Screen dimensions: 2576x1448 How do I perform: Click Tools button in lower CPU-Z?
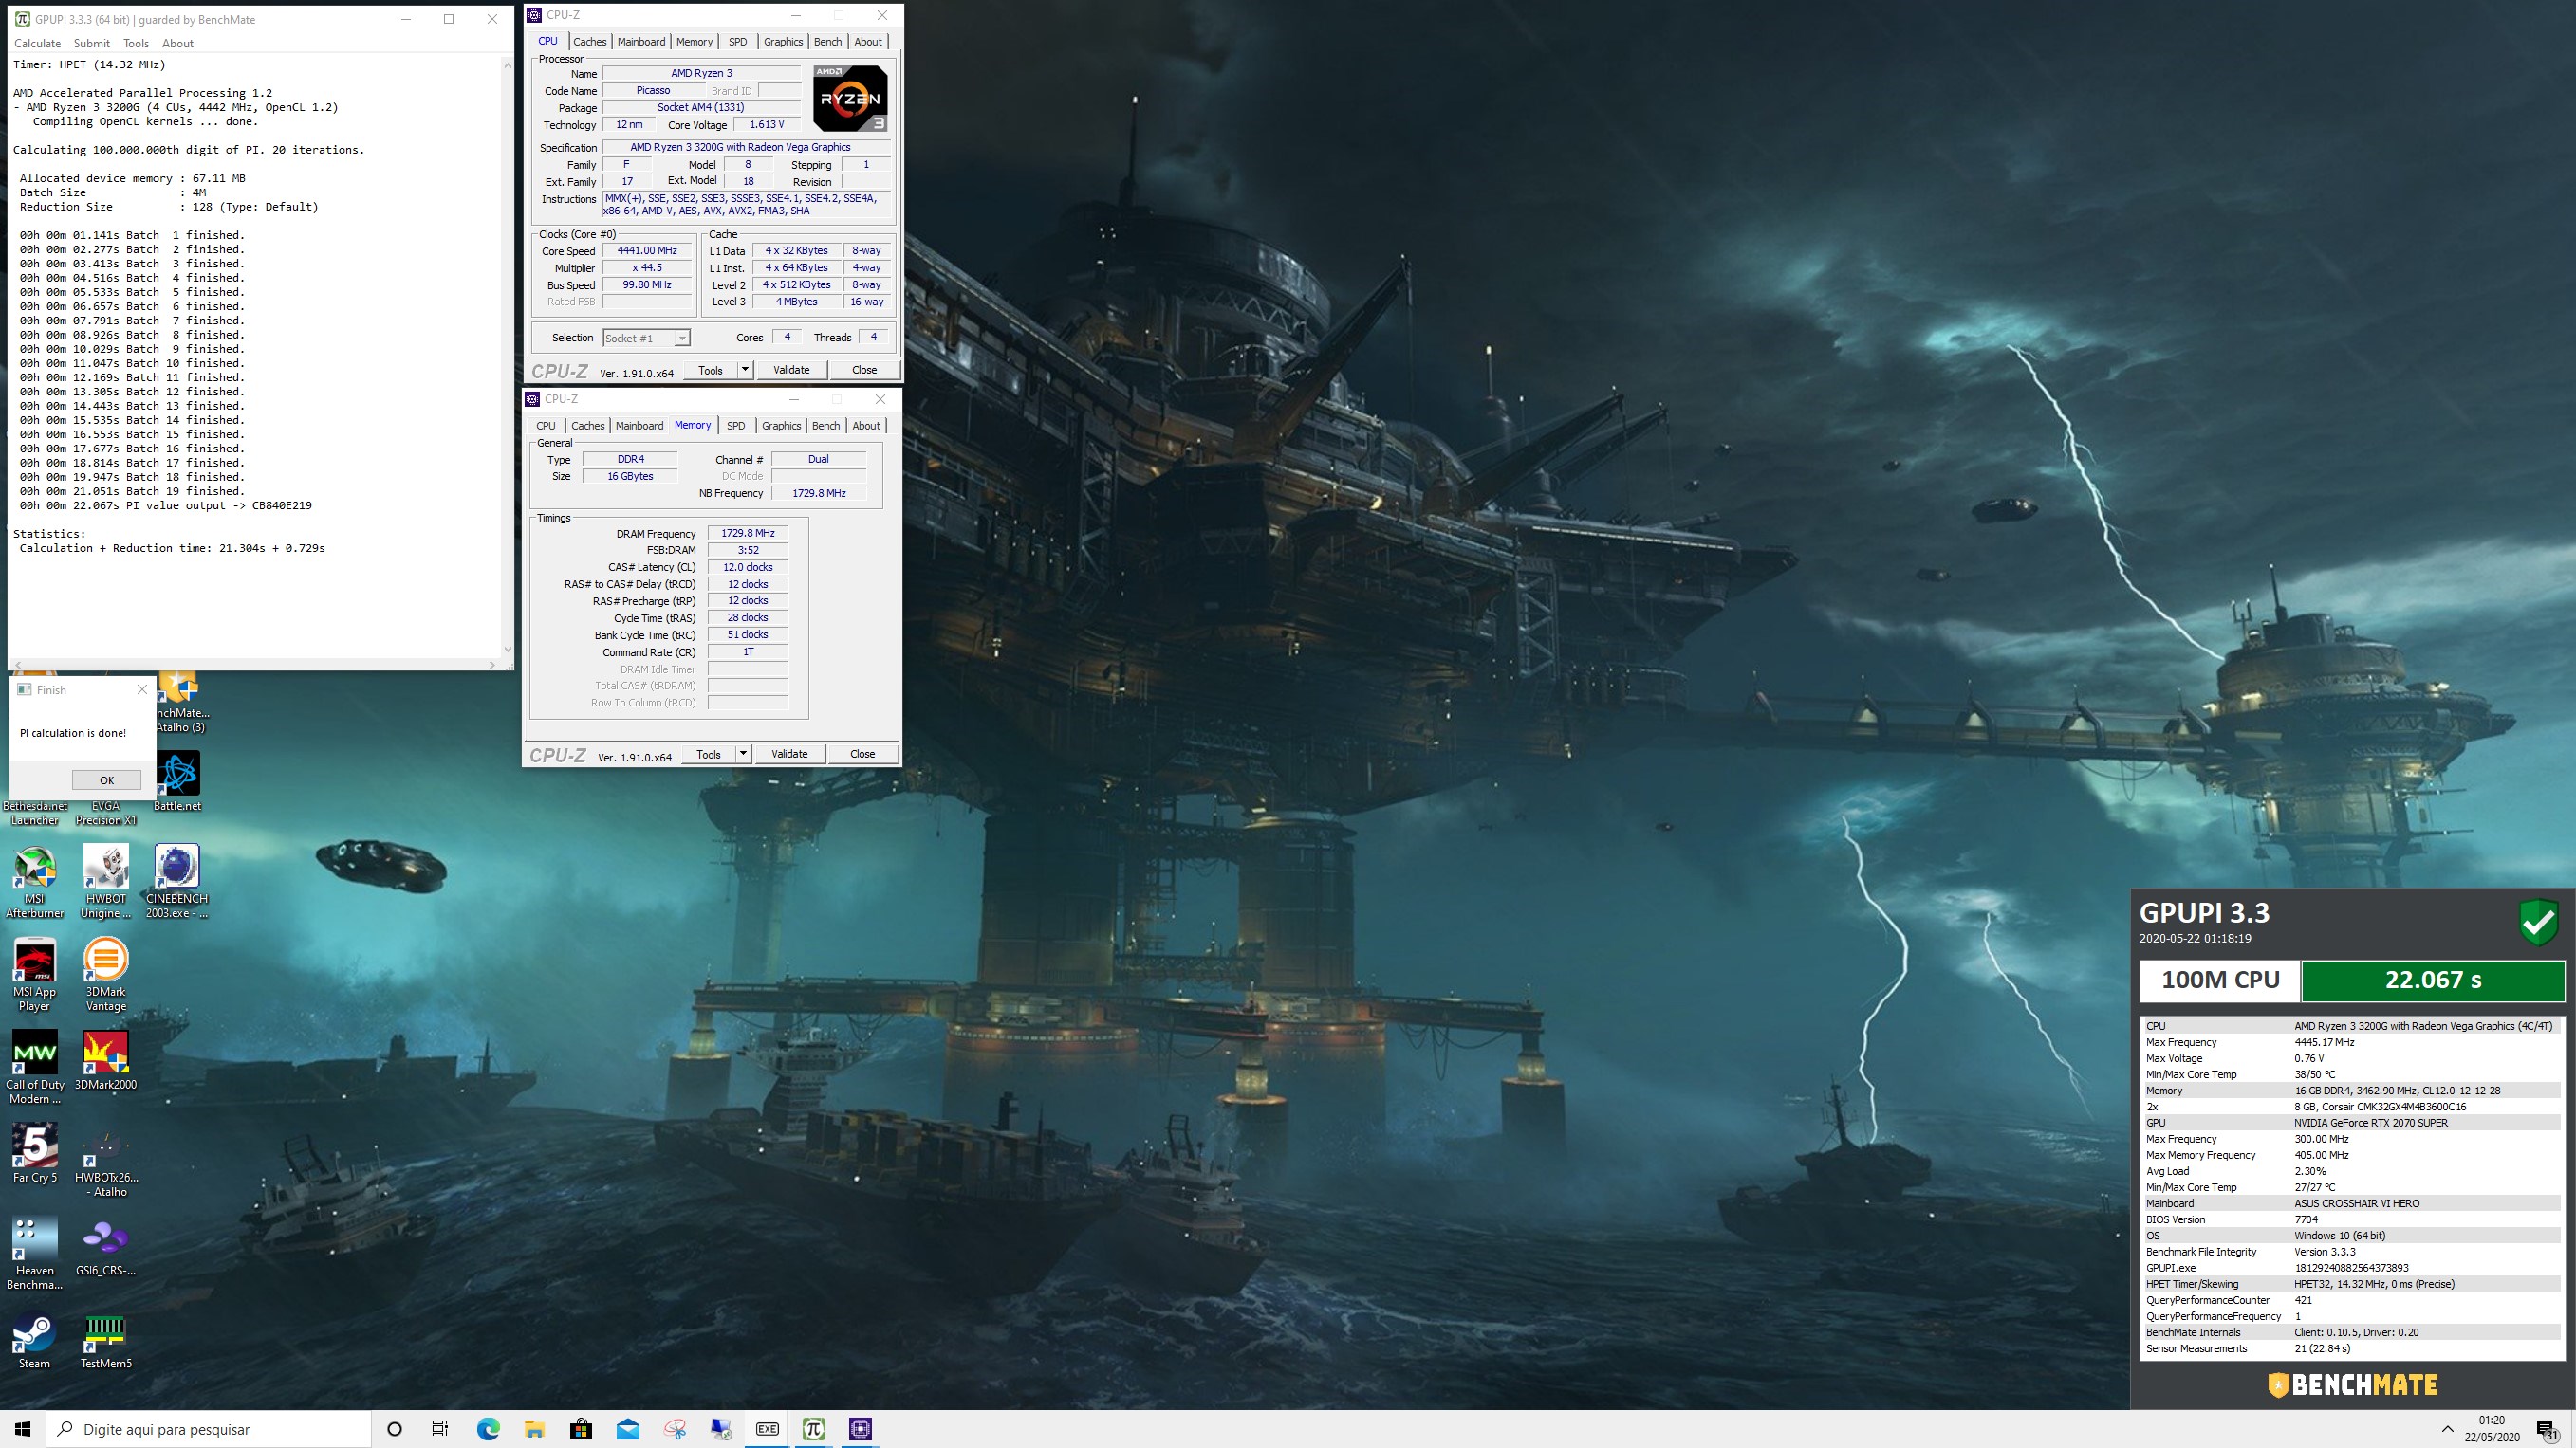pos(708,754)
